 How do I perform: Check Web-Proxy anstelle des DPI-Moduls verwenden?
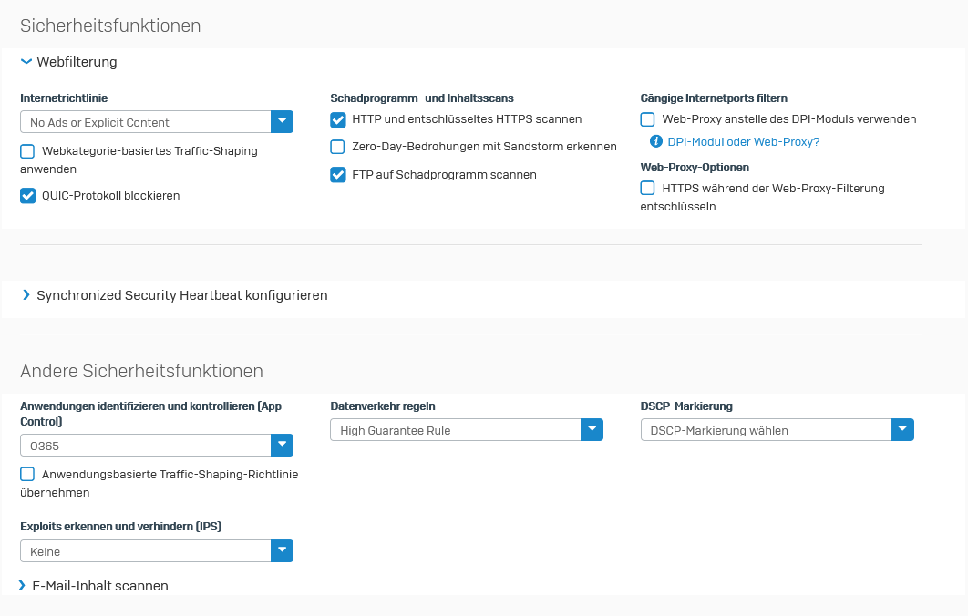pyautogui.click(x=647, y=119)
